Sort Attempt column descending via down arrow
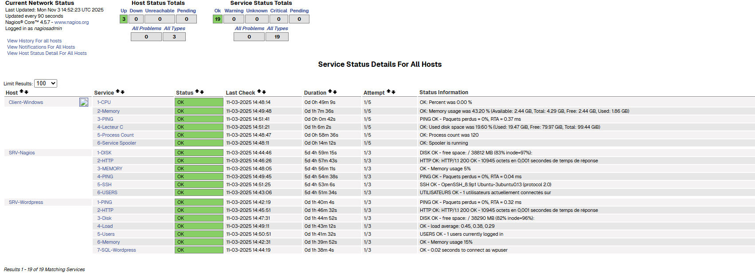 (x=393, y=92)
